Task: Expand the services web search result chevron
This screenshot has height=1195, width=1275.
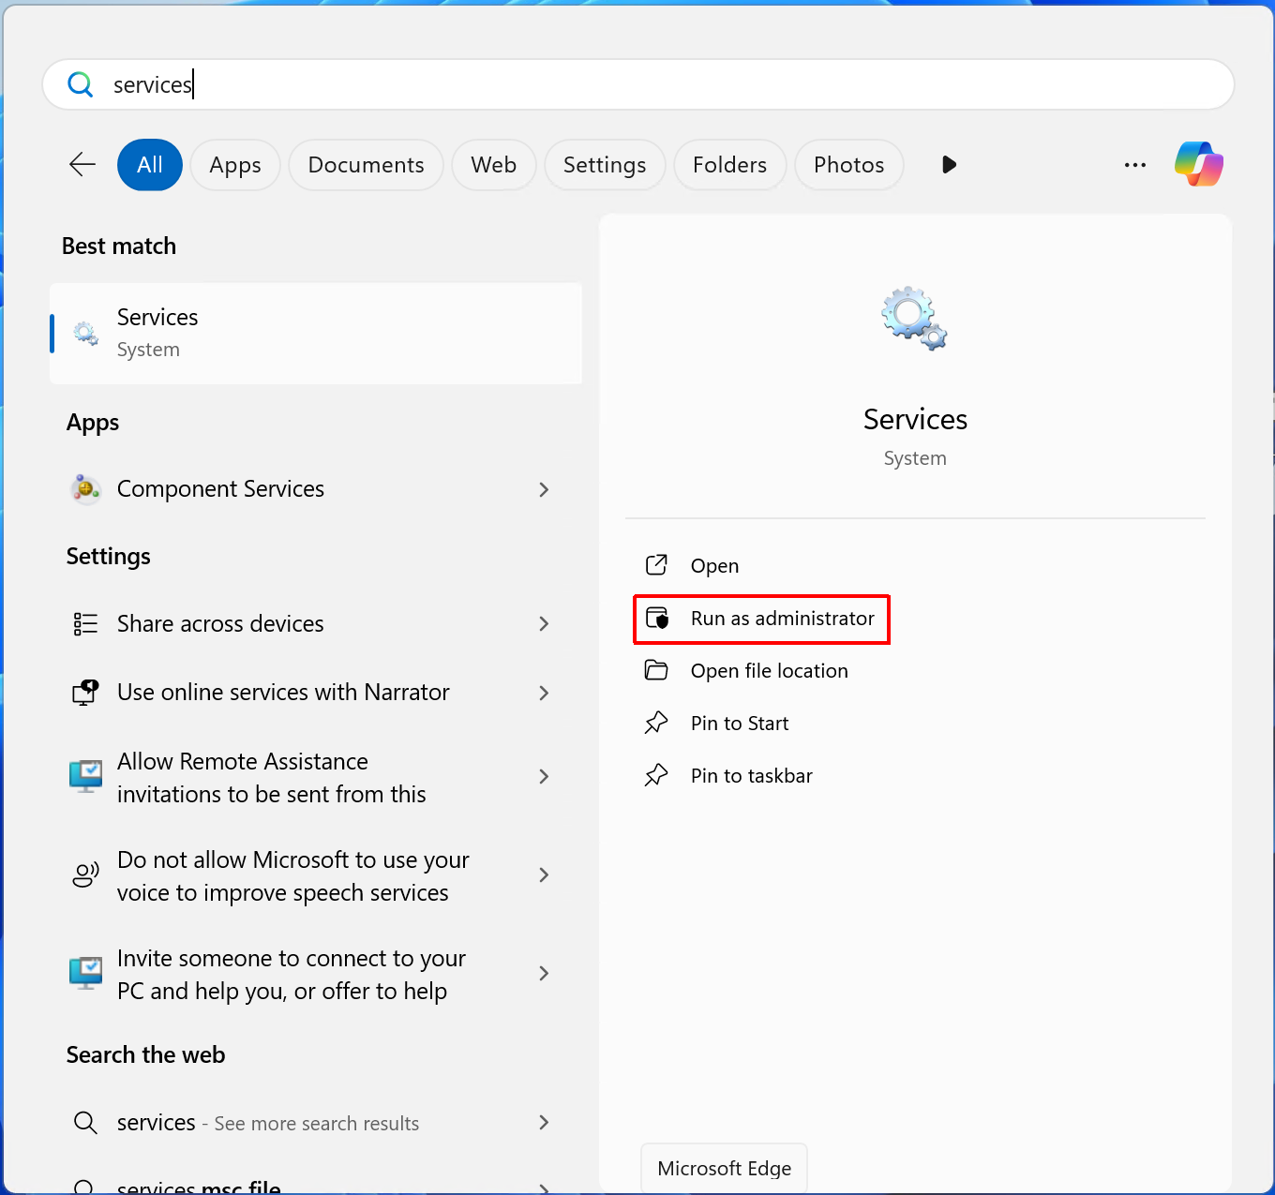Action: tap(544, 1123)
